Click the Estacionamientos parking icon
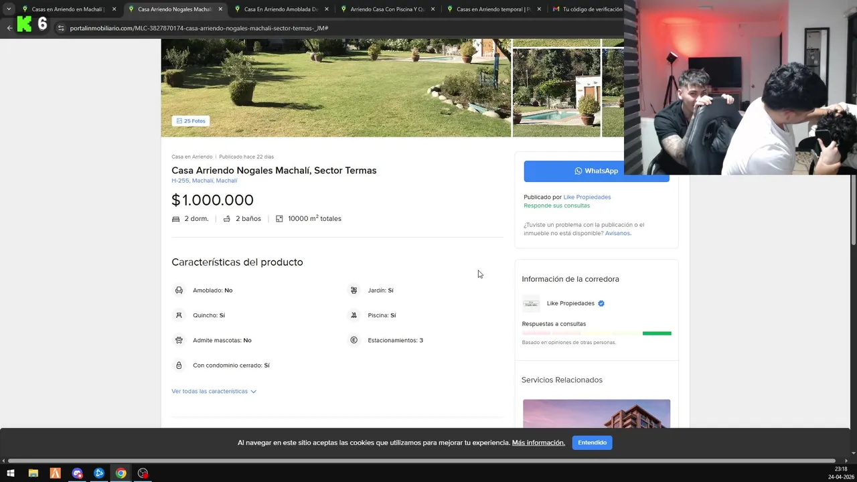This screenshot has width=857, height=482. pos(354,340)
